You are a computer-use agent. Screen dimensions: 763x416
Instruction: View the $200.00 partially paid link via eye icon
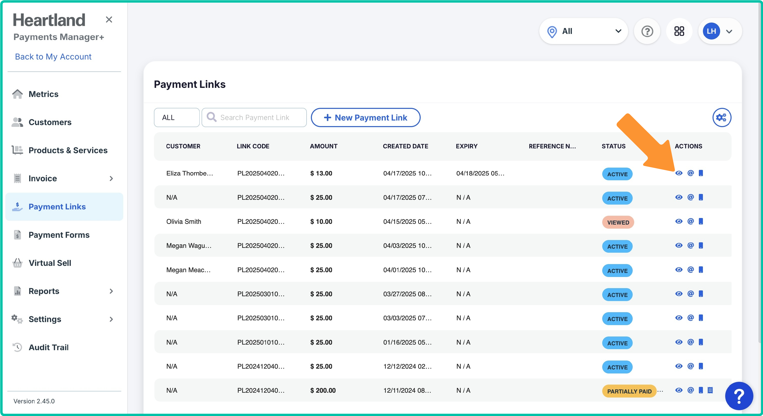point(679,390)
